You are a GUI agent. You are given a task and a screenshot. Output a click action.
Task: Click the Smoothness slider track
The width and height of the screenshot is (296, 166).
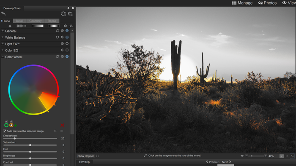[x=30, y=139]
